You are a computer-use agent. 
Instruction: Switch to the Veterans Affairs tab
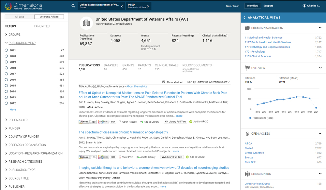[49, 17]
